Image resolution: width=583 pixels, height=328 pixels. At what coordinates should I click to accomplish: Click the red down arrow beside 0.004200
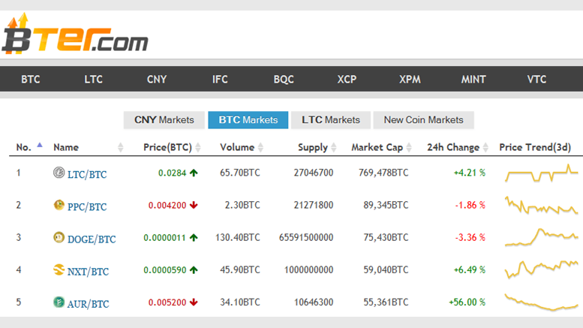tap(194, 205)
